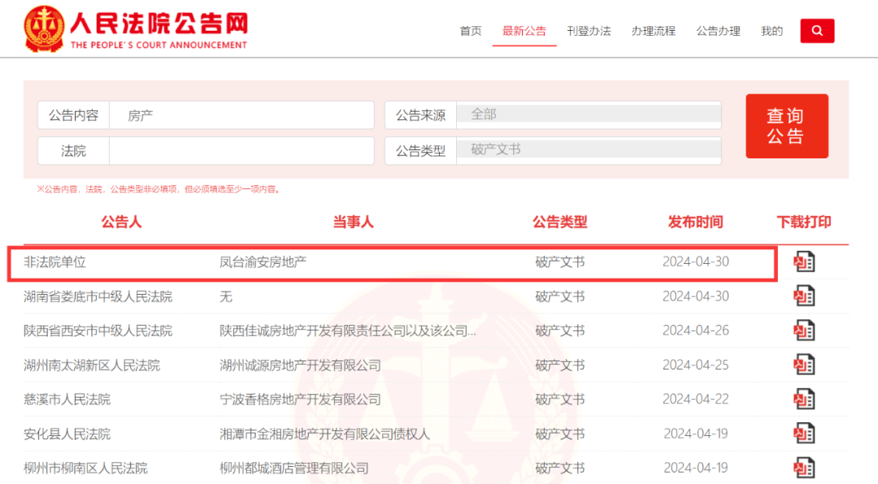Viewport: 878px width, 484px height.
Task: Open the 公告类型 dropdown showing 破产文书
Action: pos(589,149)
